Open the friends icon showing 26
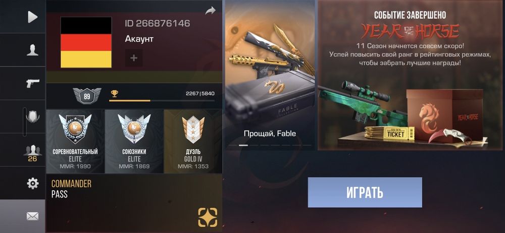The image size is (505, 233). [x=32, y=153]
